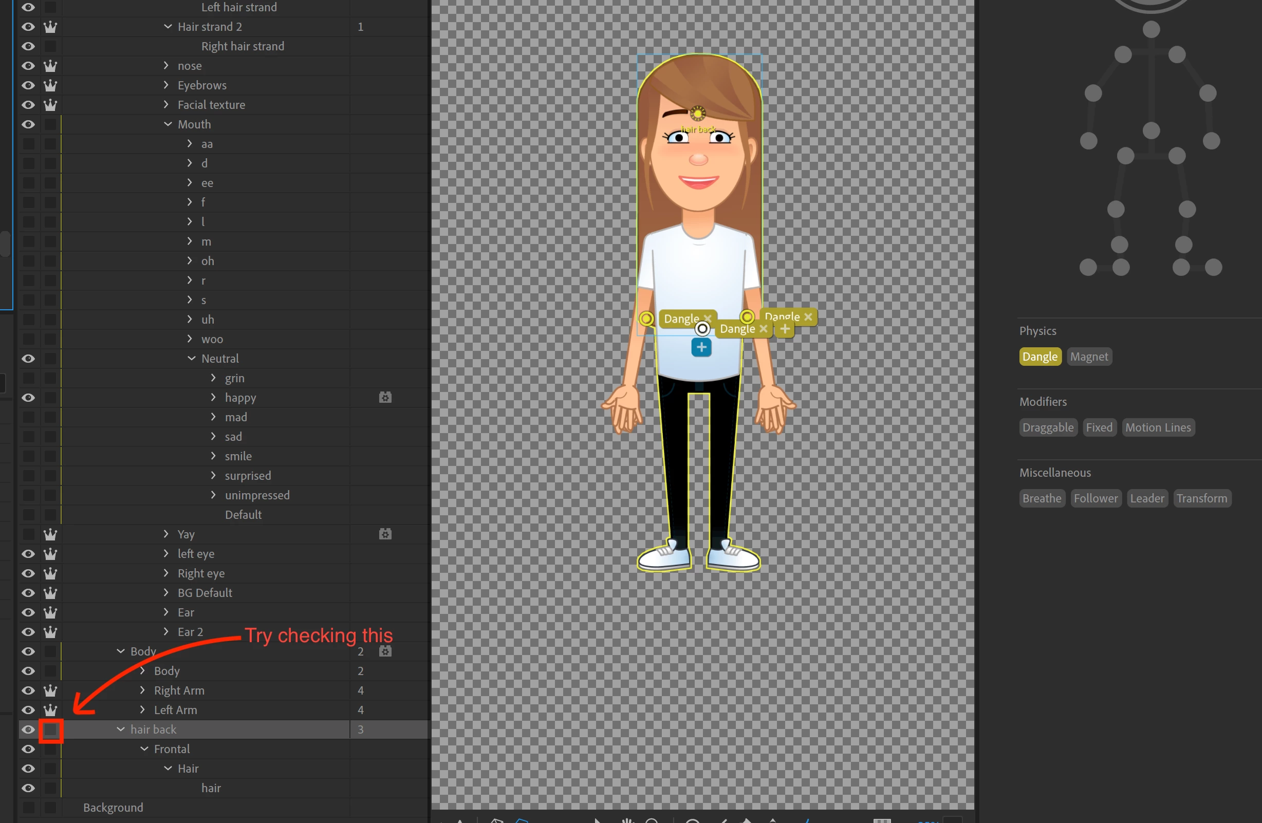
Task: Select the head dot on skeleton diagram
Action: click(1150, 29)
